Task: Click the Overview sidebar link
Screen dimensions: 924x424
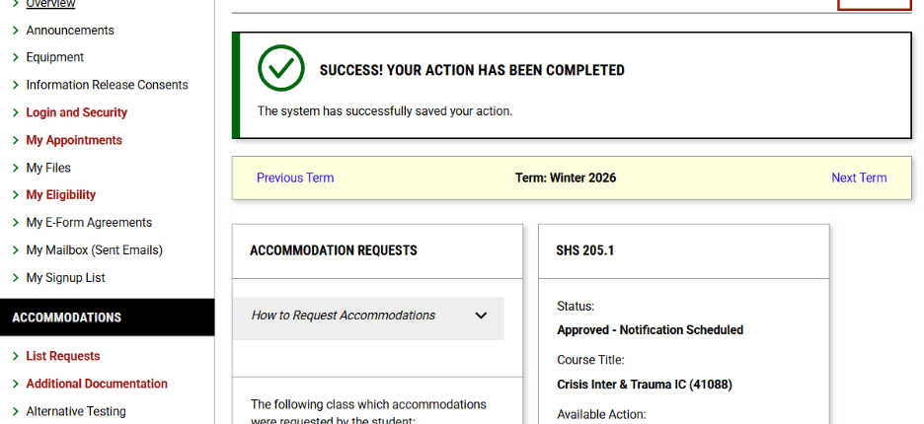Action: click(50, 4)
